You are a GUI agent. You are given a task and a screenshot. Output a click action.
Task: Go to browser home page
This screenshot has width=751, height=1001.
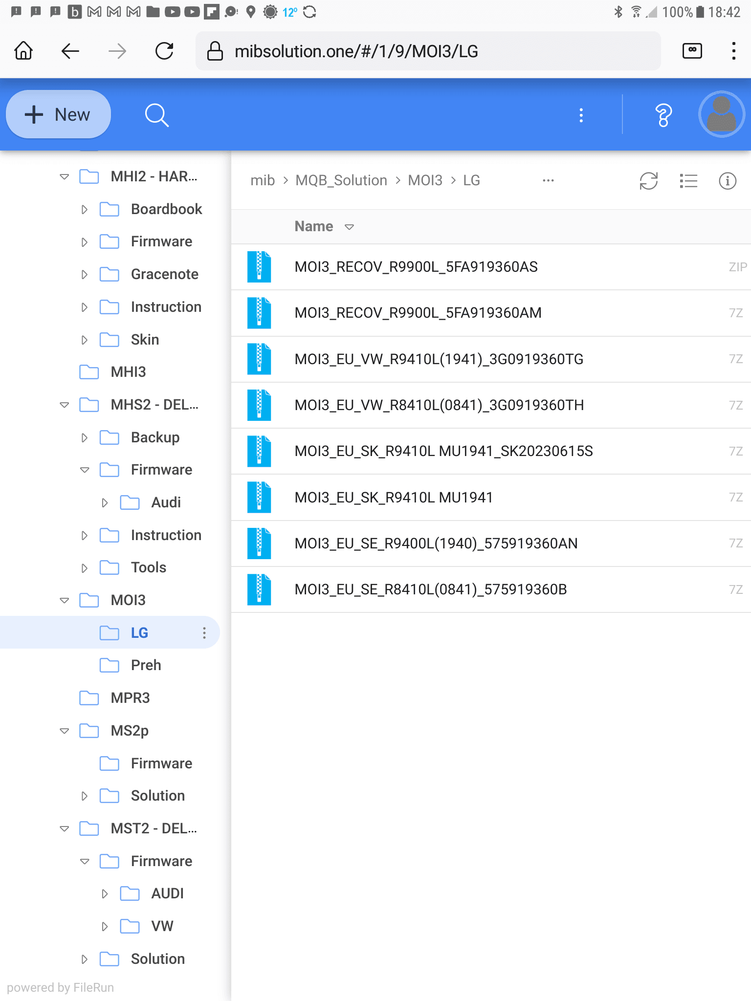pyautogui.click(x=23, y=51)
